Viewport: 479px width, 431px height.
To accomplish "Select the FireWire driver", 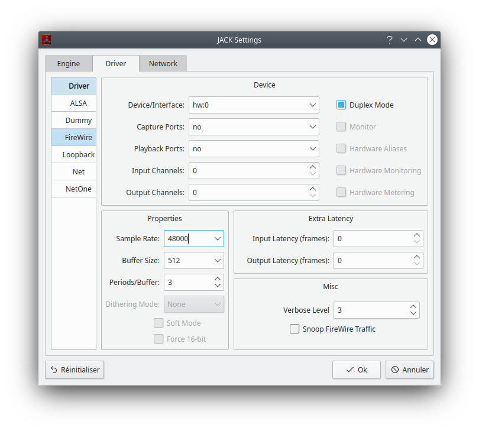I will pyautogui.click(x=73, y=137).
